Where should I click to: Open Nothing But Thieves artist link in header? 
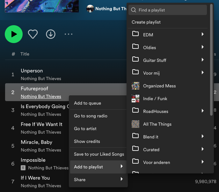[111, 9]
